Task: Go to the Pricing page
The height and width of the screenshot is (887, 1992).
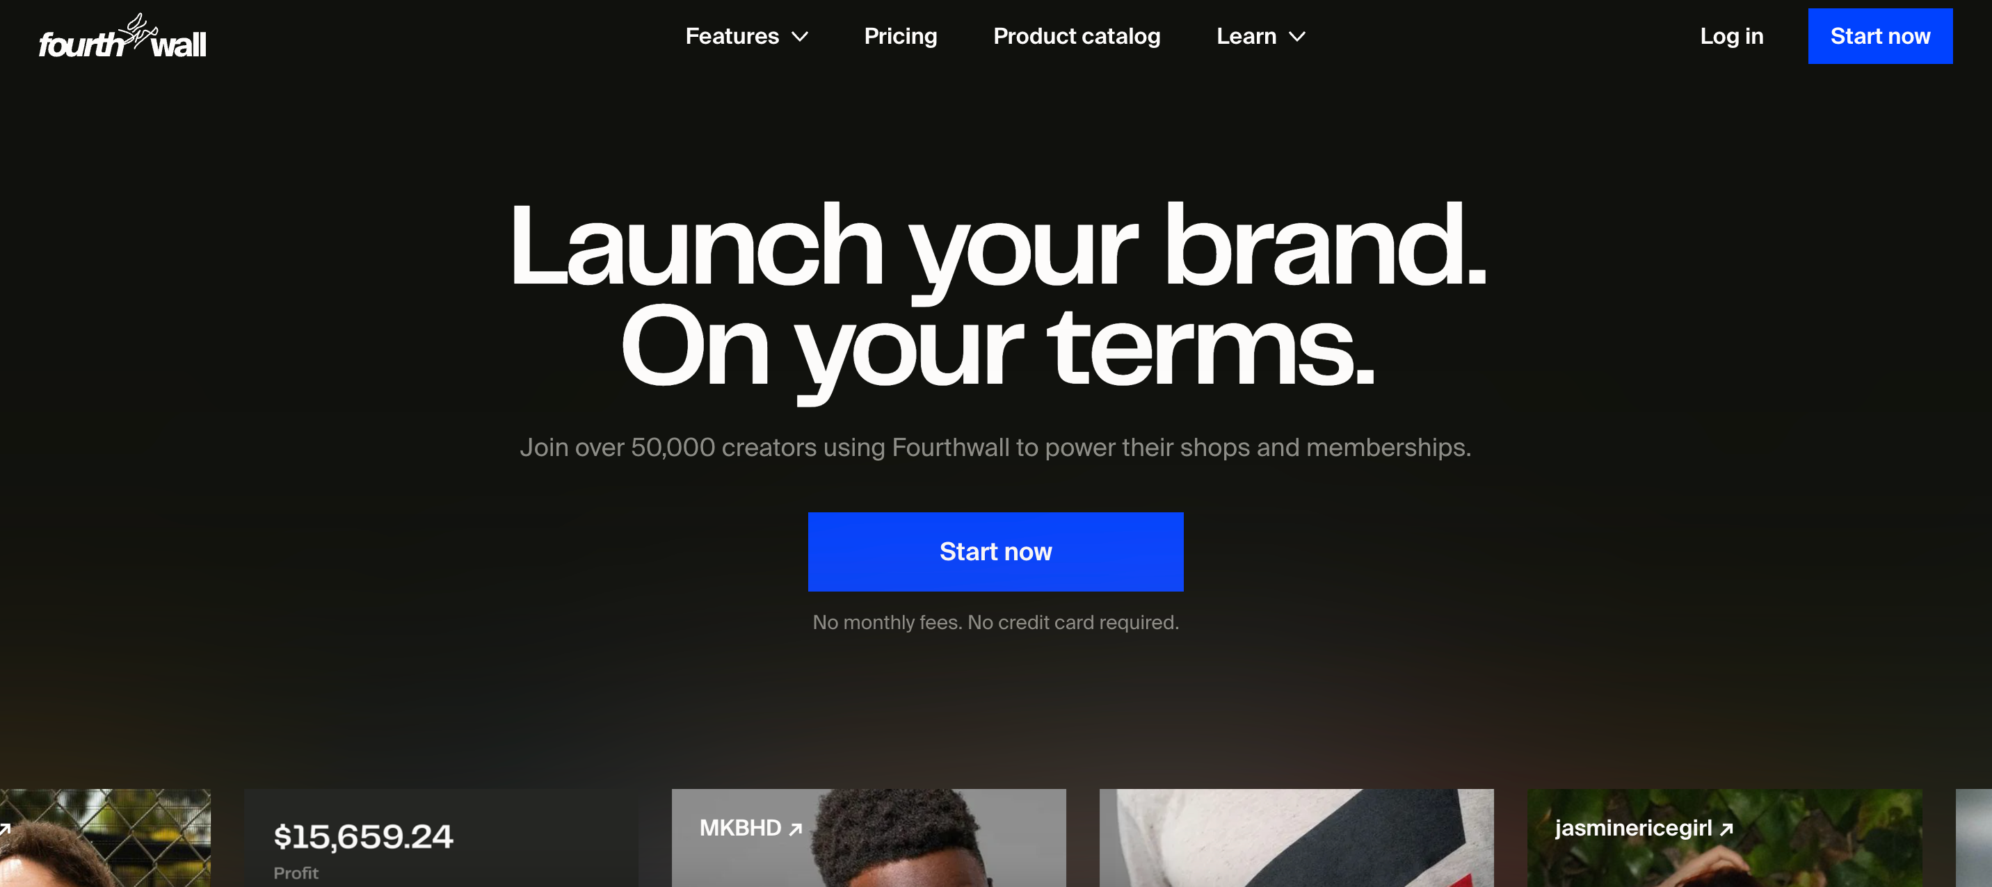Action: click(900, 36)
